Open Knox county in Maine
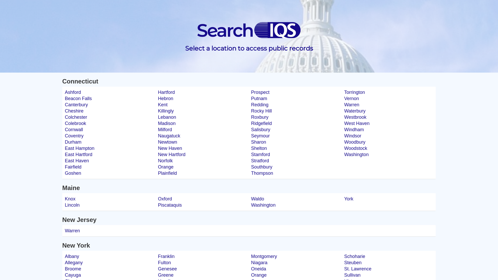498x280 pixels. click(70, 199)
